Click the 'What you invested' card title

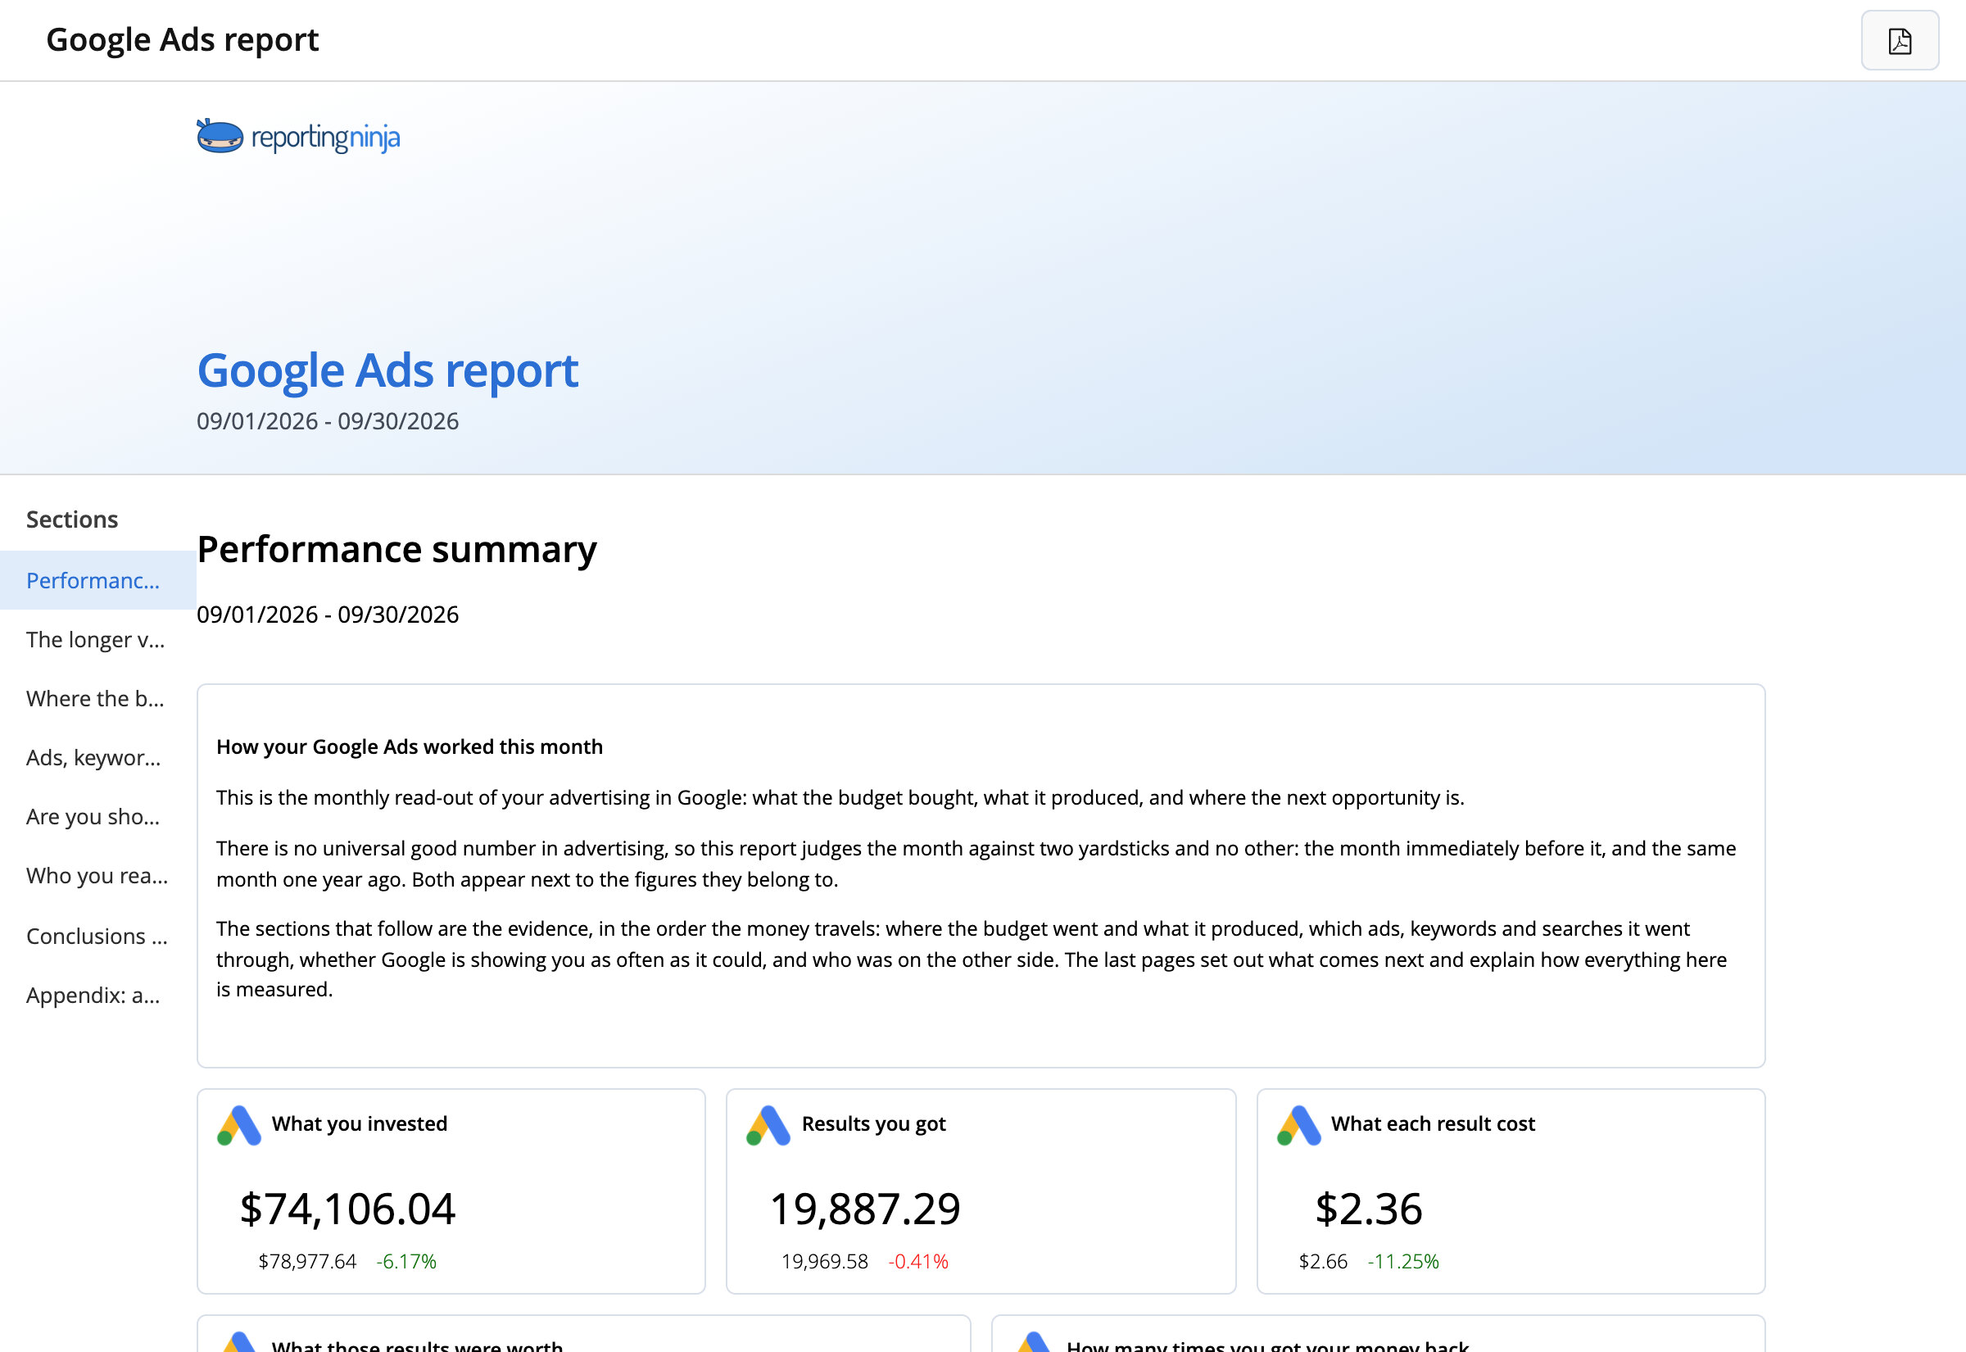click(x=359, y=1124)
